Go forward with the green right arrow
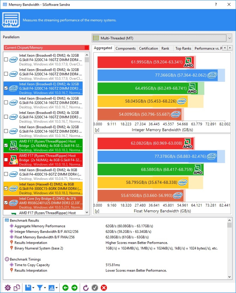Screen dimensions: 236x293 coord(74,287)
